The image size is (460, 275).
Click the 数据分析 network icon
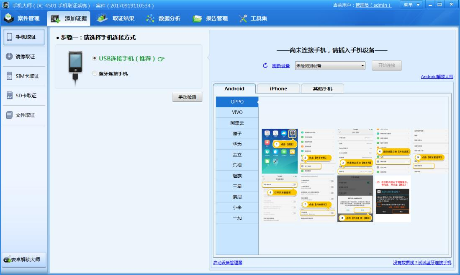click(150, 18)
